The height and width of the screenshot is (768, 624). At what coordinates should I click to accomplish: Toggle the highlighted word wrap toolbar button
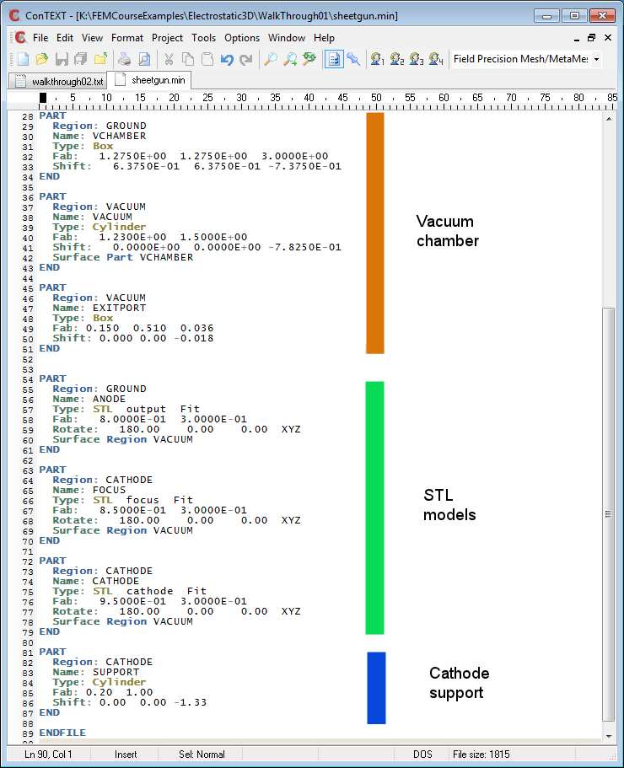pyautogui.click(x=334, y=59)
